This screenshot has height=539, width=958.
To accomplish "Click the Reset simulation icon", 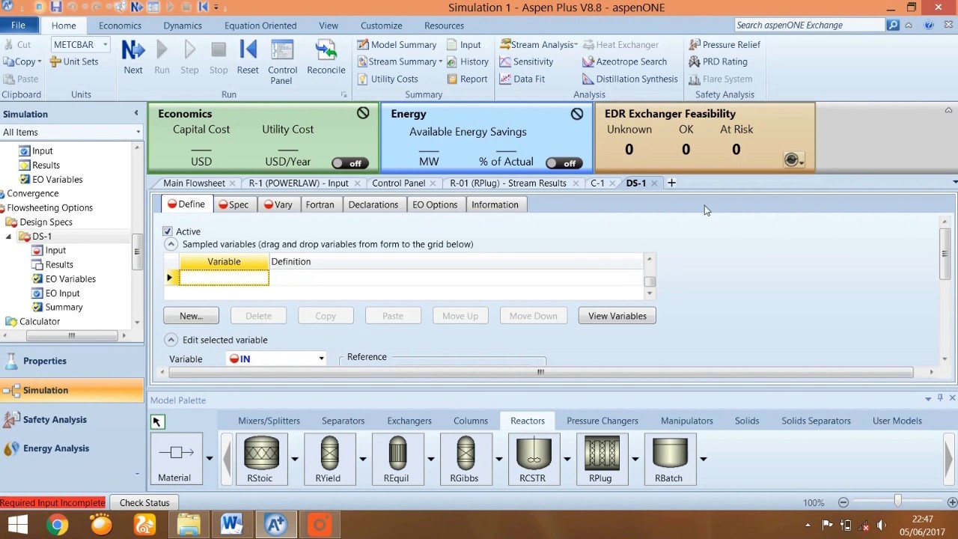I will [248, 57].
